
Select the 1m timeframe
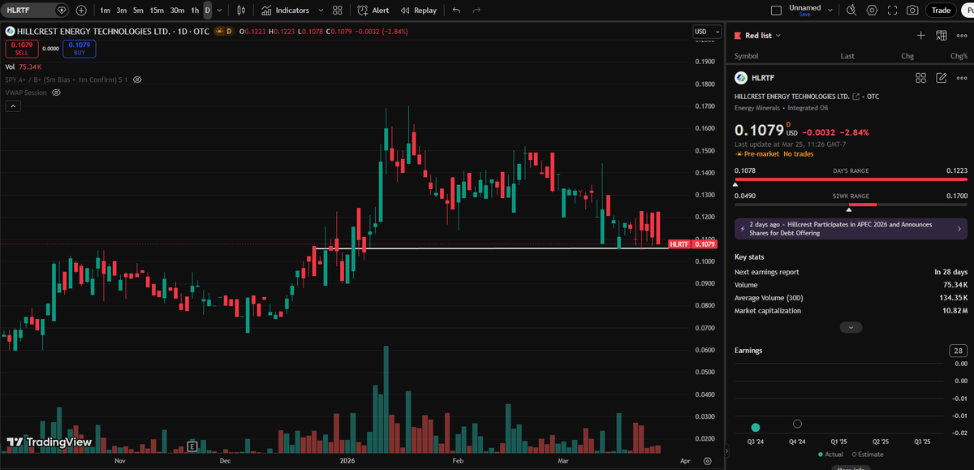pos(105,11)
